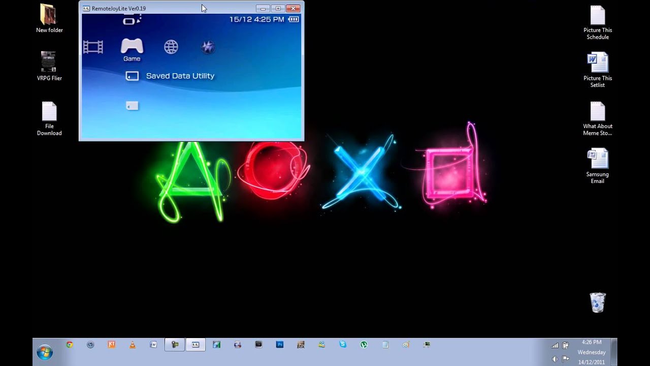The width and height of the screenshot is (650, 366).
Task: Close the RemoteJoyLite window
Action: pyautogui.click(x=293, y=9)
